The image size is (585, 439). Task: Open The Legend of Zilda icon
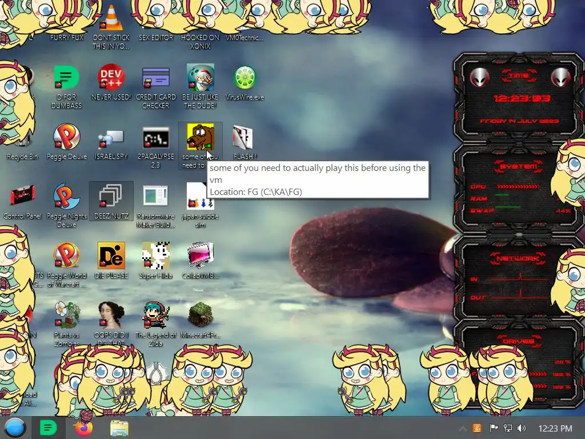click(x=155, y=316)
